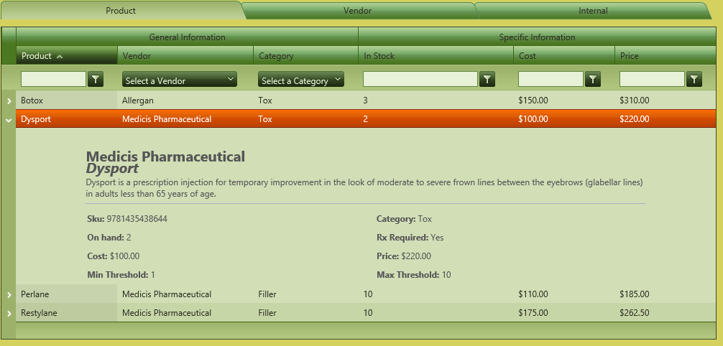Expand the Restylane row details

[x=9, y=313]
